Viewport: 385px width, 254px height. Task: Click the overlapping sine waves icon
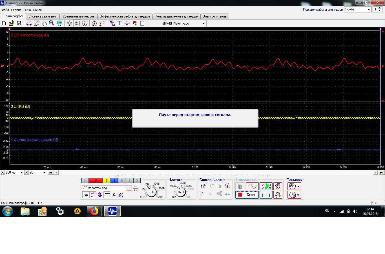[x=85, y=23]
